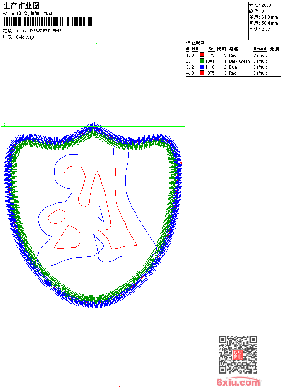The image size is (282, 391).
Task: Click the 描述 column header
Action: [234, 49]
